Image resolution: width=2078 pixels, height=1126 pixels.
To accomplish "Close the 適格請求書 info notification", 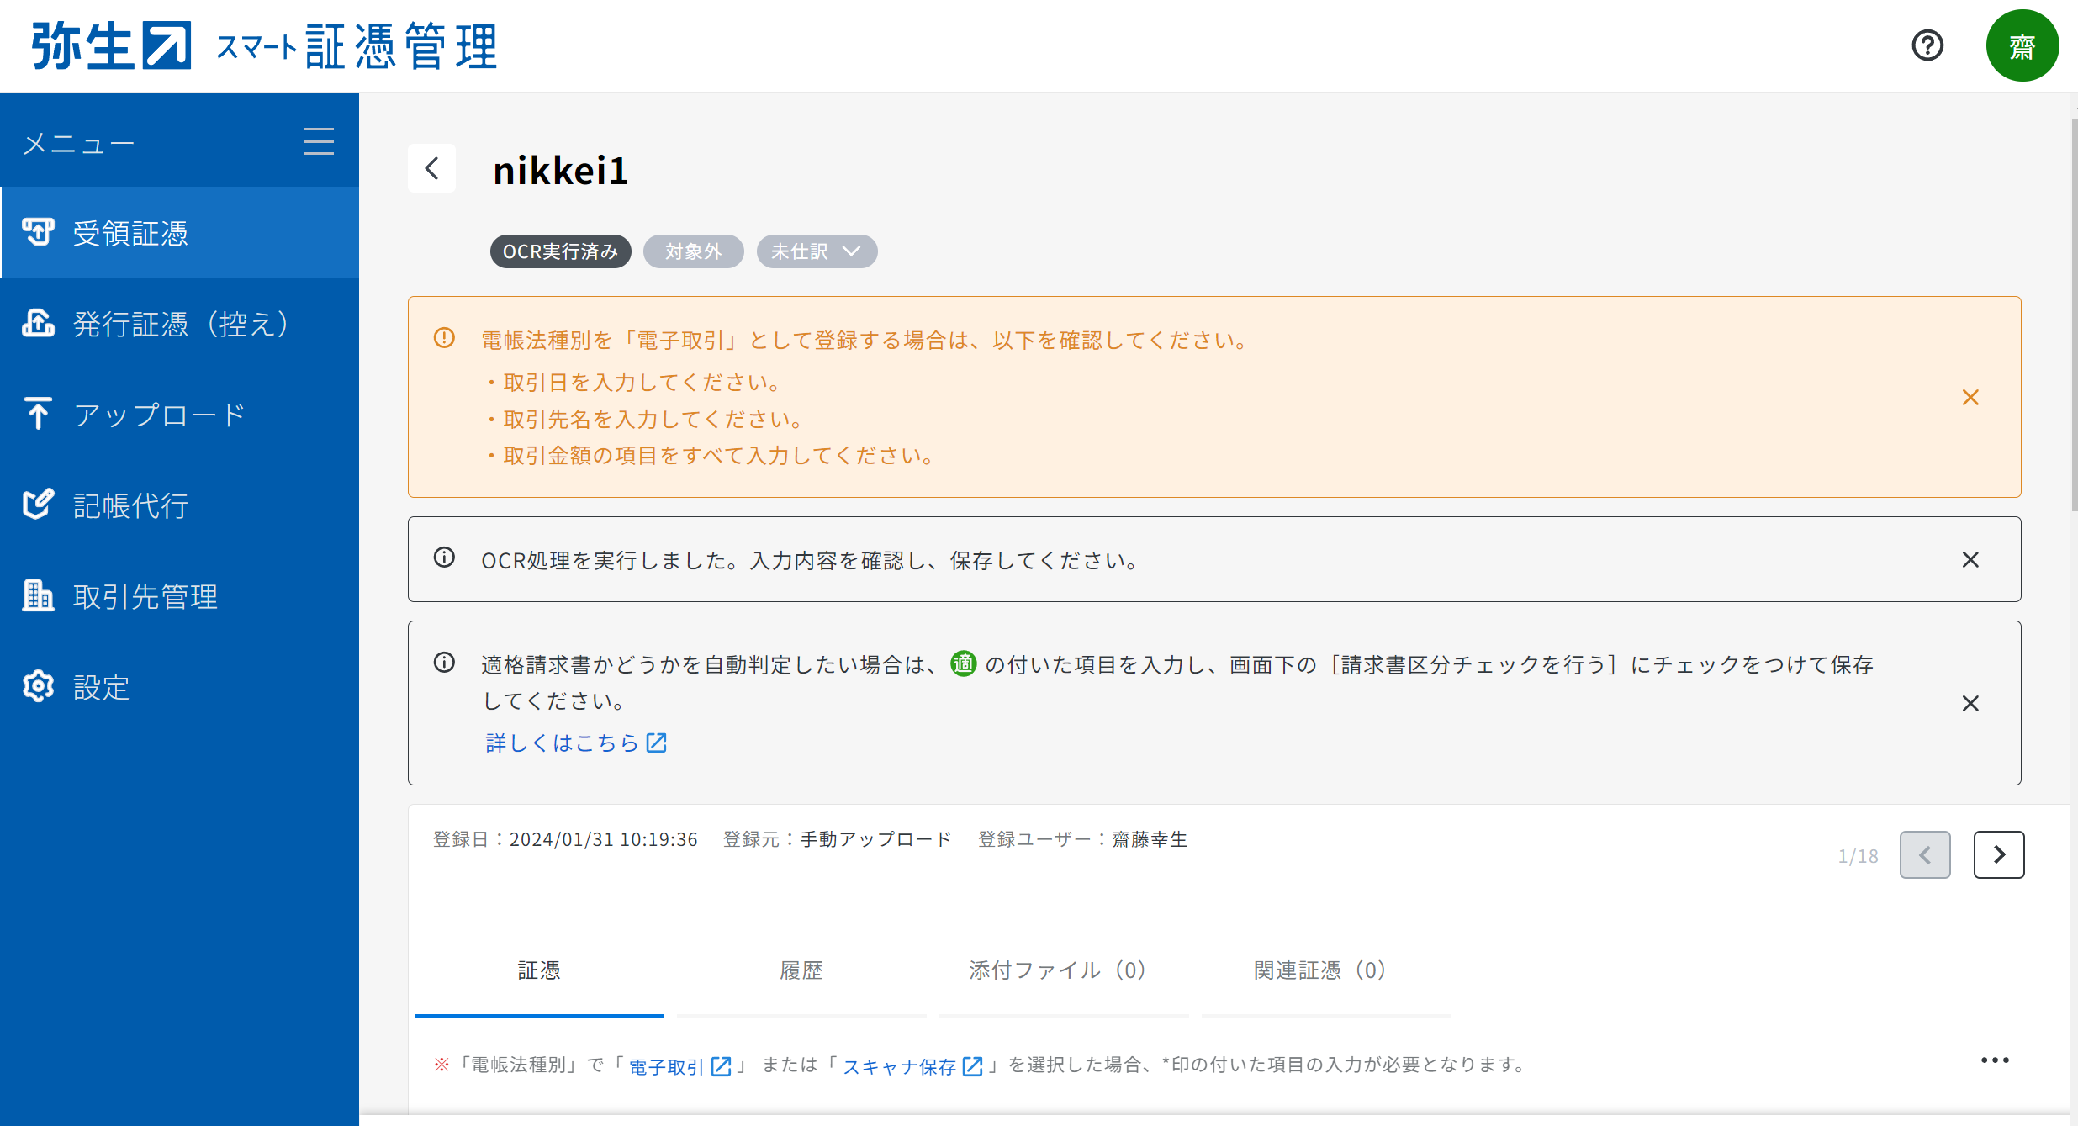I will click(1970, 703).
